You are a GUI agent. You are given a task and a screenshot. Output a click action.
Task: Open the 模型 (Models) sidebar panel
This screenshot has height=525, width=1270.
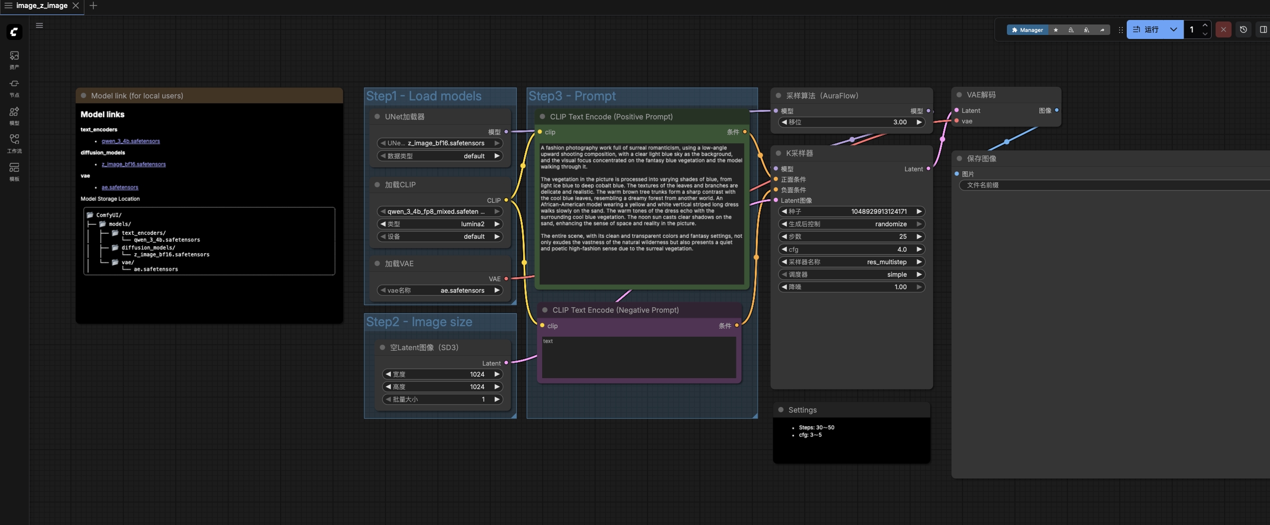[x=14, y=115]
